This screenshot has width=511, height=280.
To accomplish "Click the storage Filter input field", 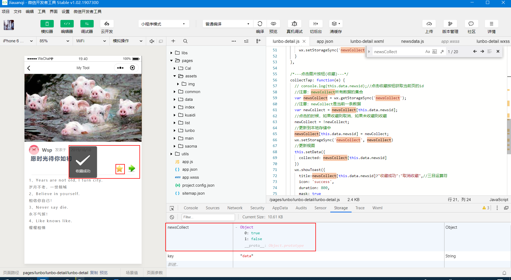I will click(208, 217).
